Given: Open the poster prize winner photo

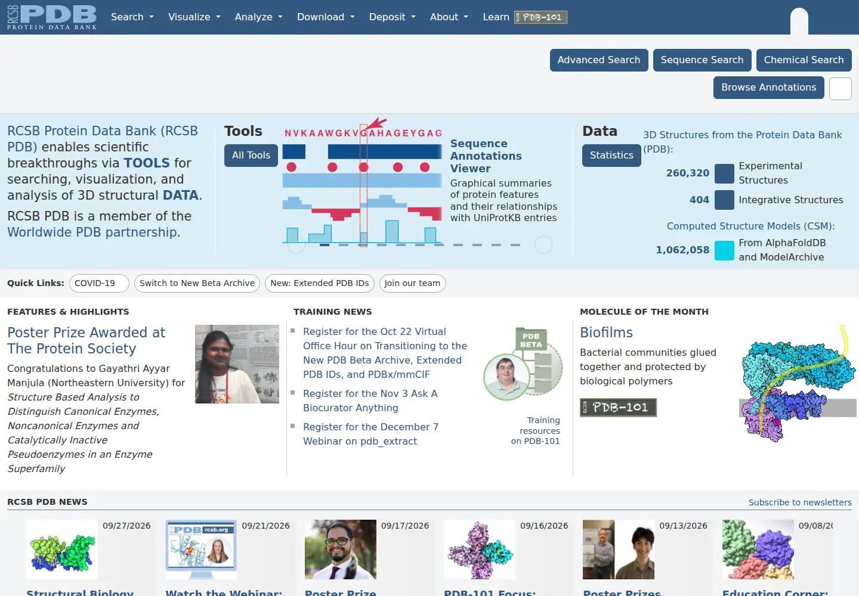Looking at the screenshot, I should [x=237, y=364].
